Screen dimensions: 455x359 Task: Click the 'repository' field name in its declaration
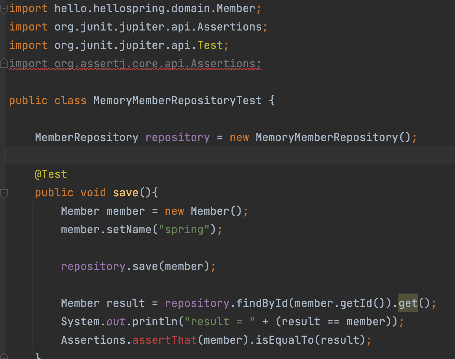pyautogui.click(x=178, y=138)
